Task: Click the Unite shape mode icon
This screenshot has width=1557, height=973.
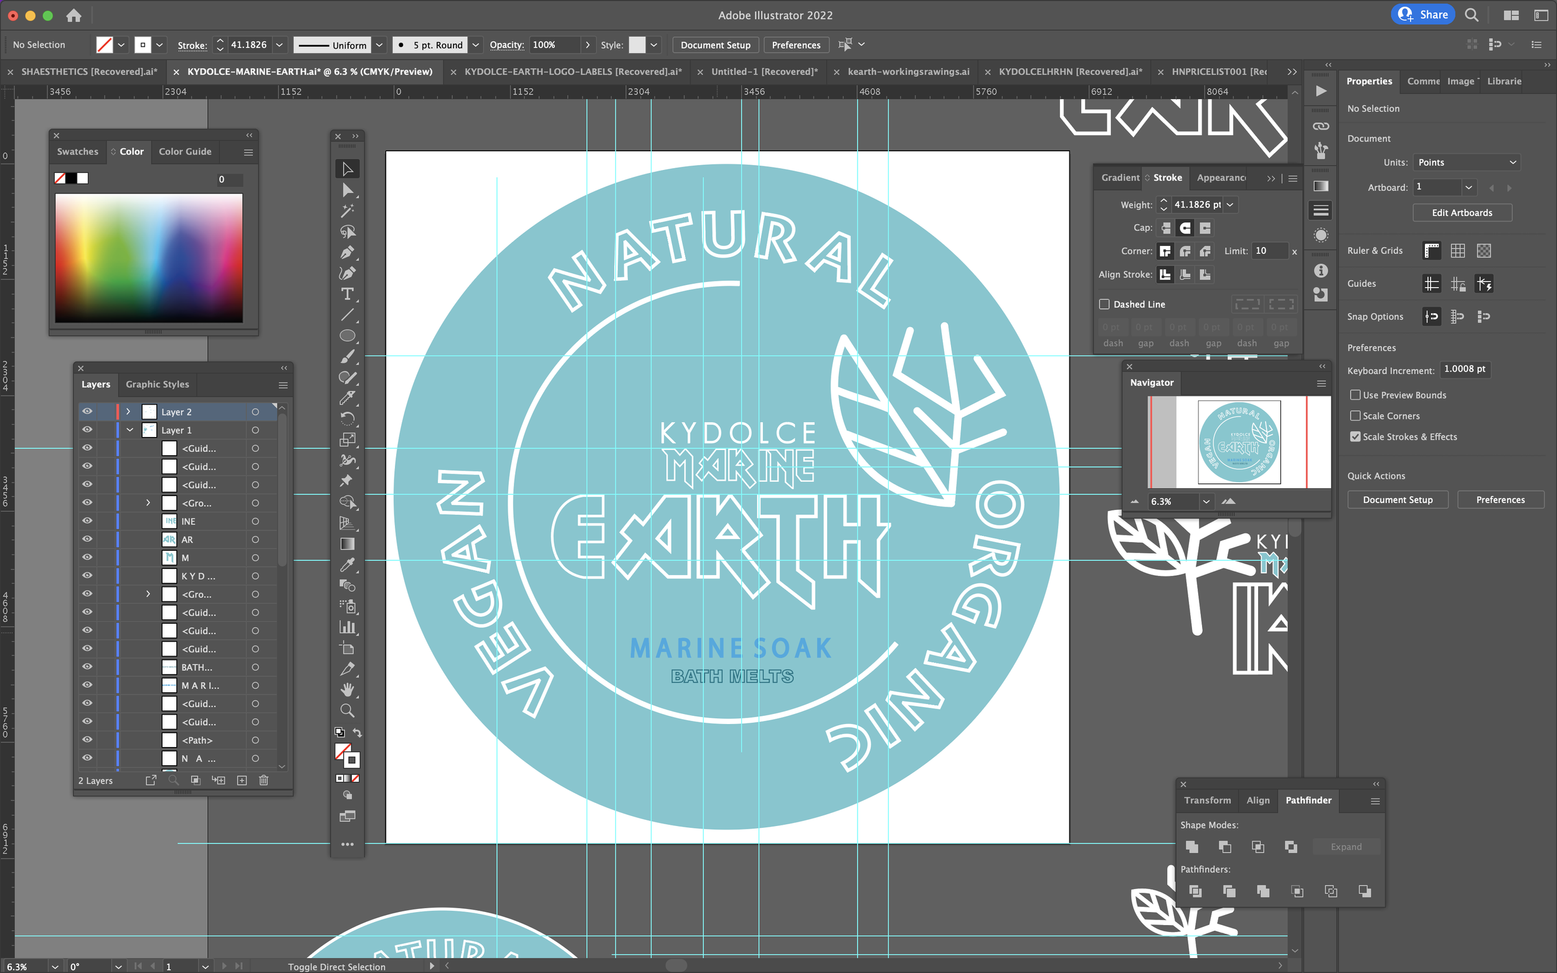Action: [x=1192, y=847]
